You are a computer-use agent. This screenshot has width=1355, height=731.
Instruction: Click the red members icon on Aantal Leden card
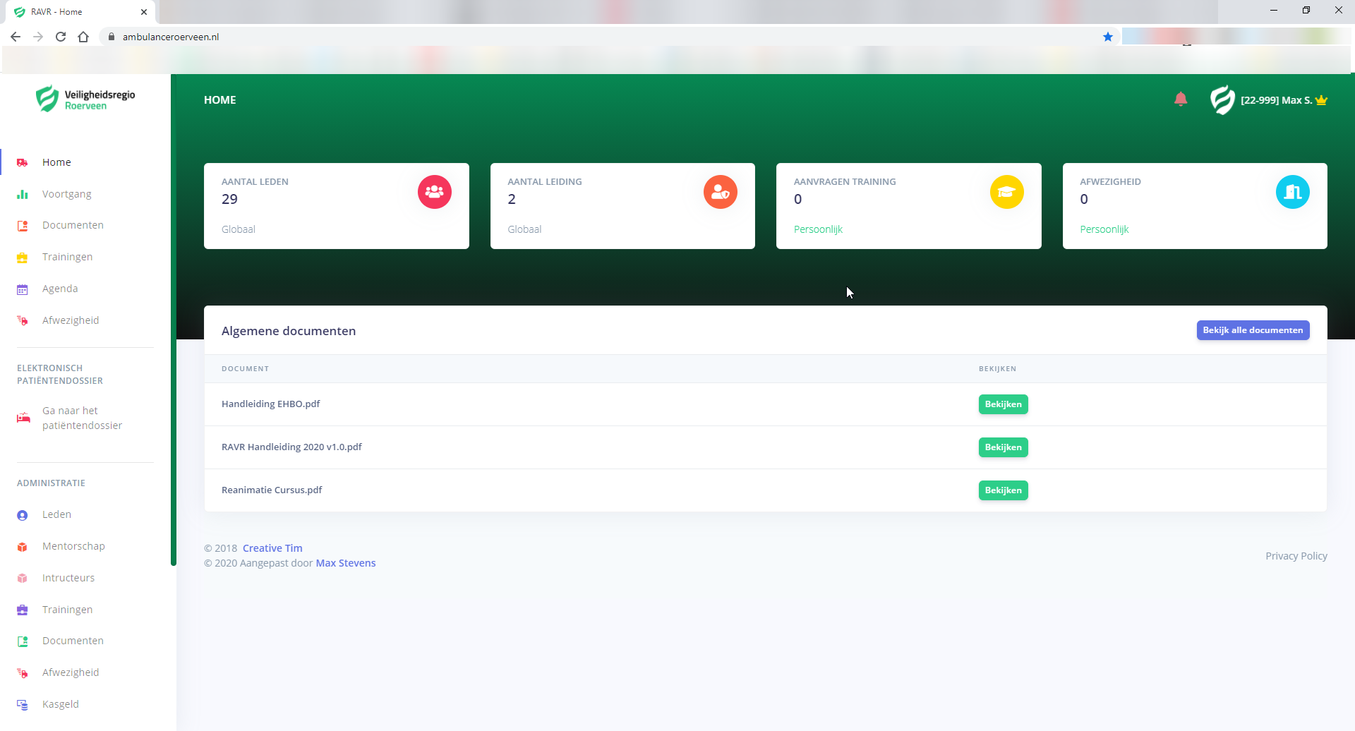coord(434,192)
